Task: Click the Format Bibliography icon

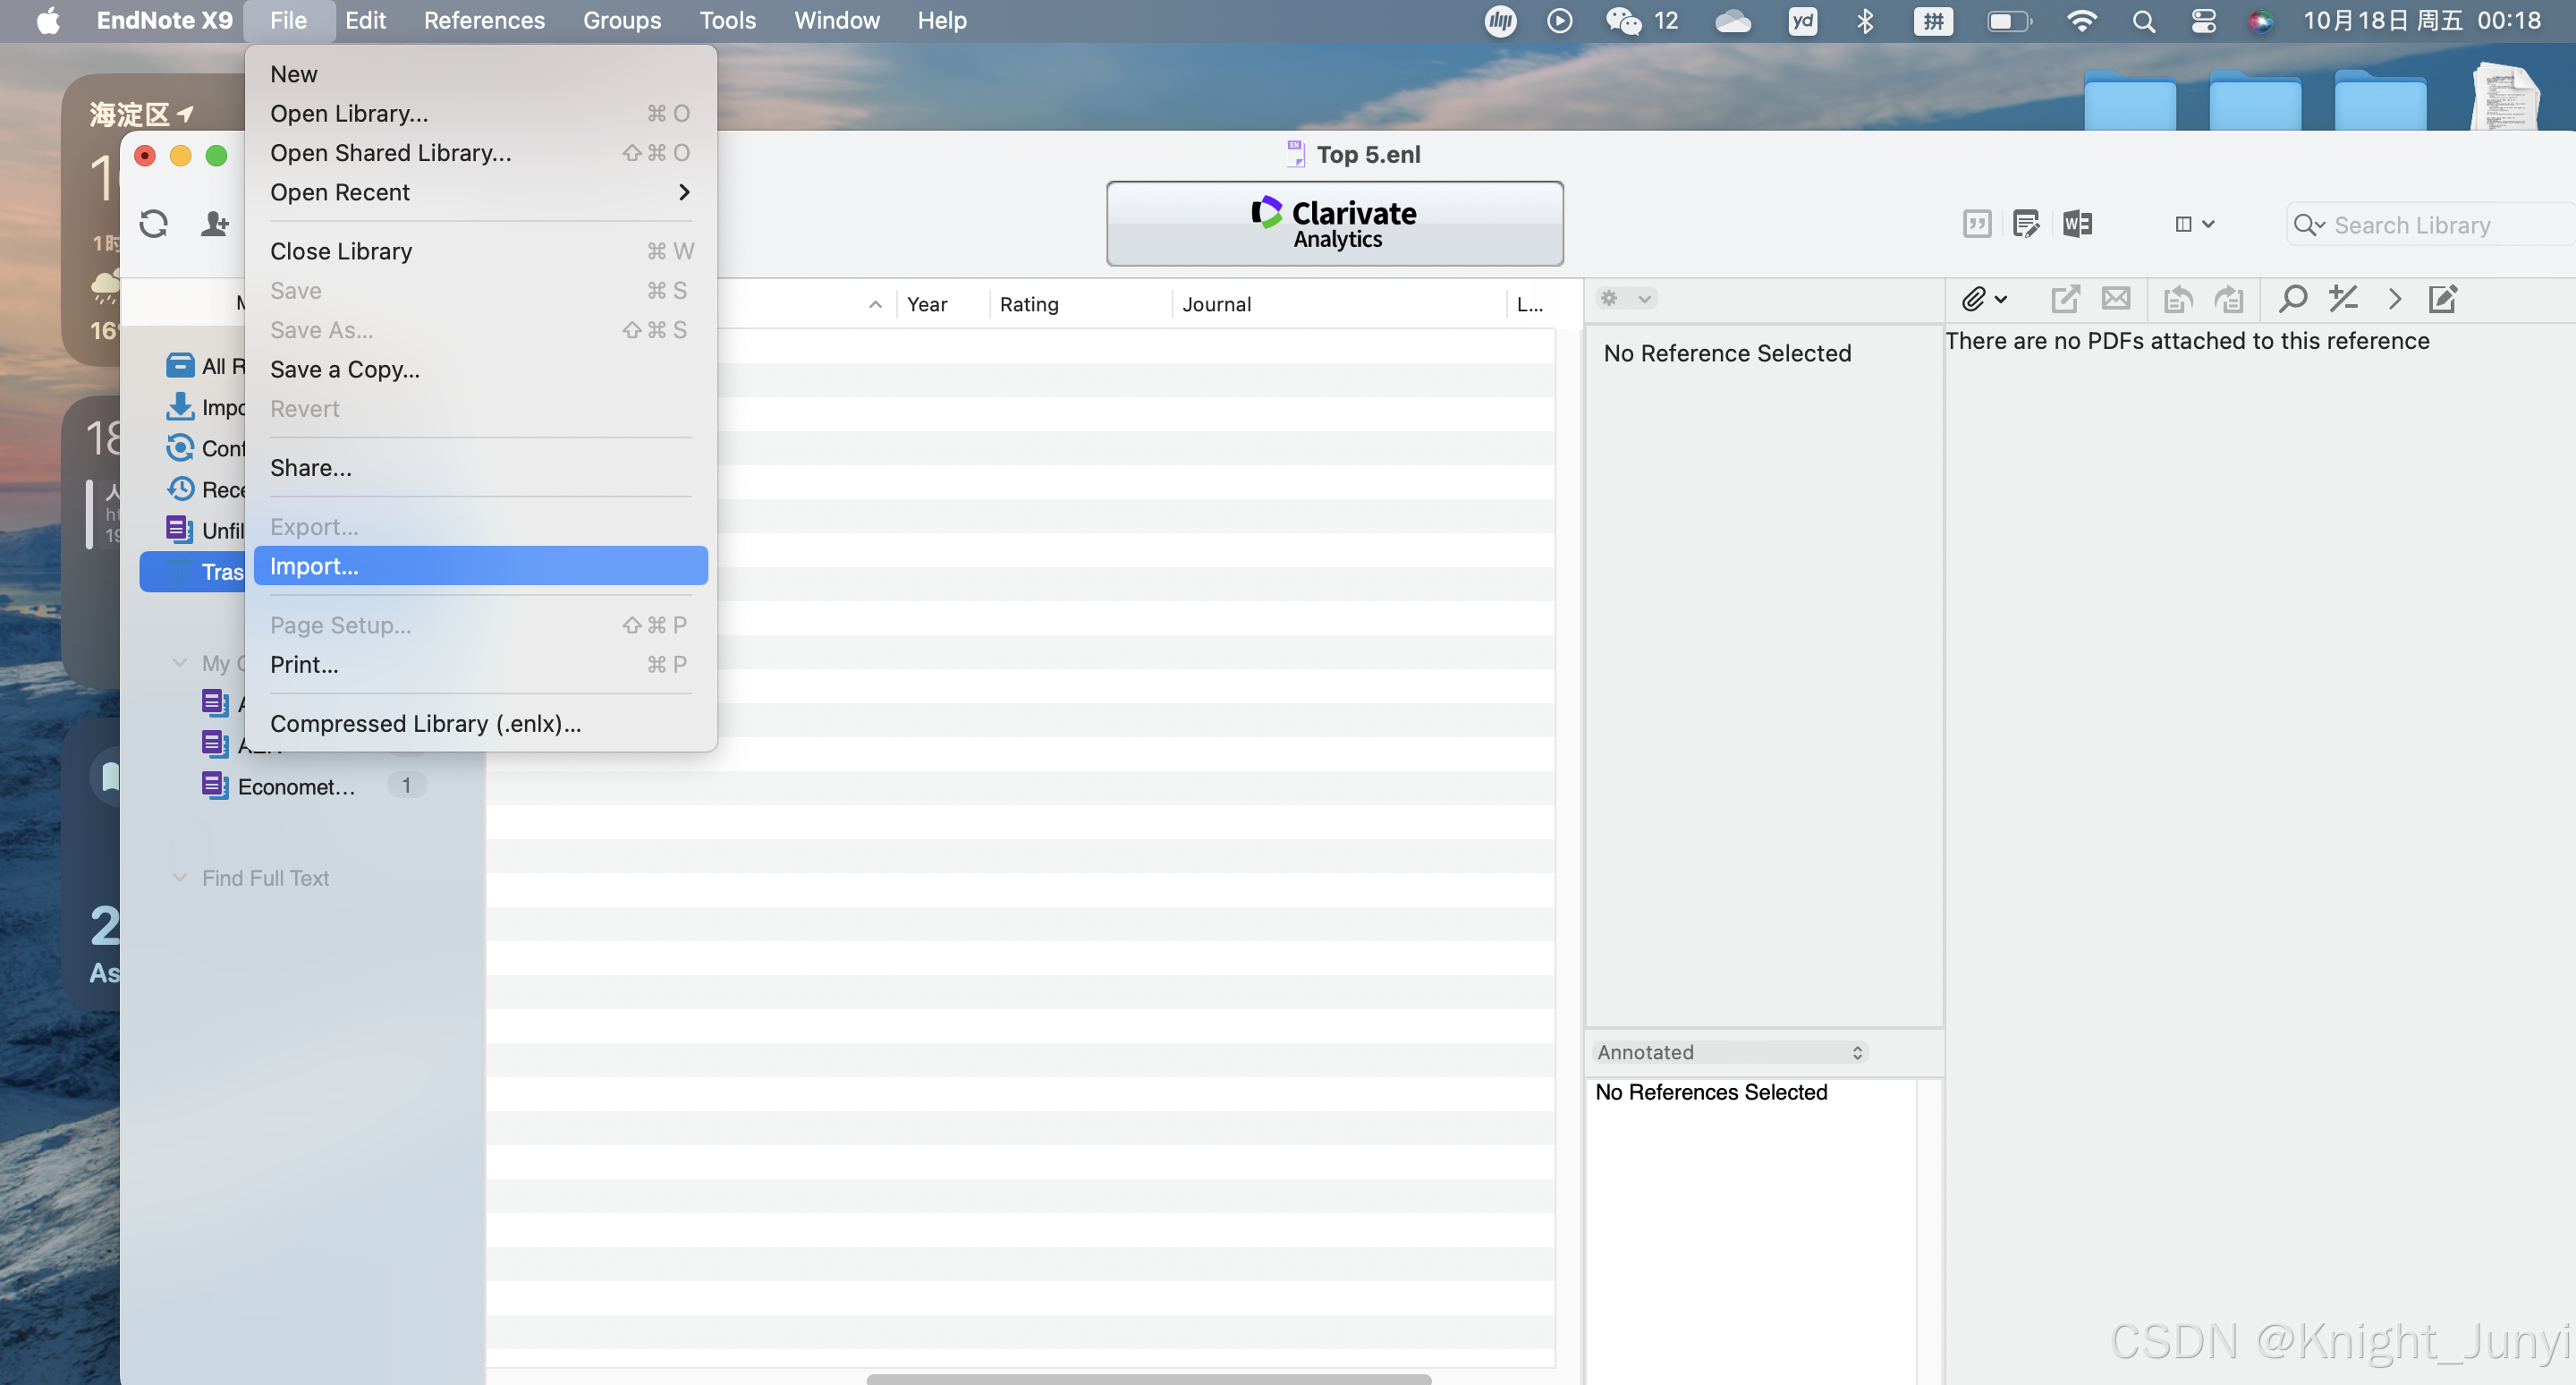Action: pos(2026,224)
